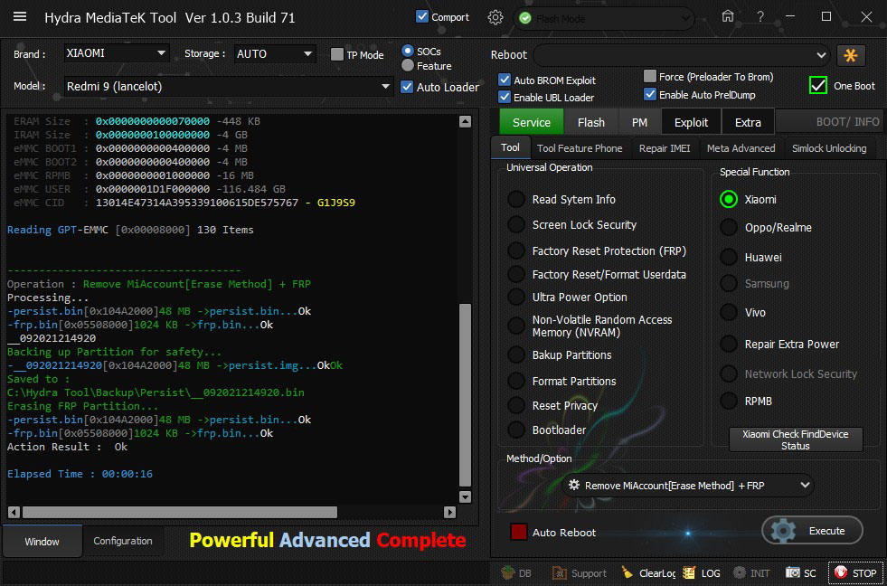This screenshot has height=586, width=887.
Task: Stop the operation with STOP button
Action: 854,572
